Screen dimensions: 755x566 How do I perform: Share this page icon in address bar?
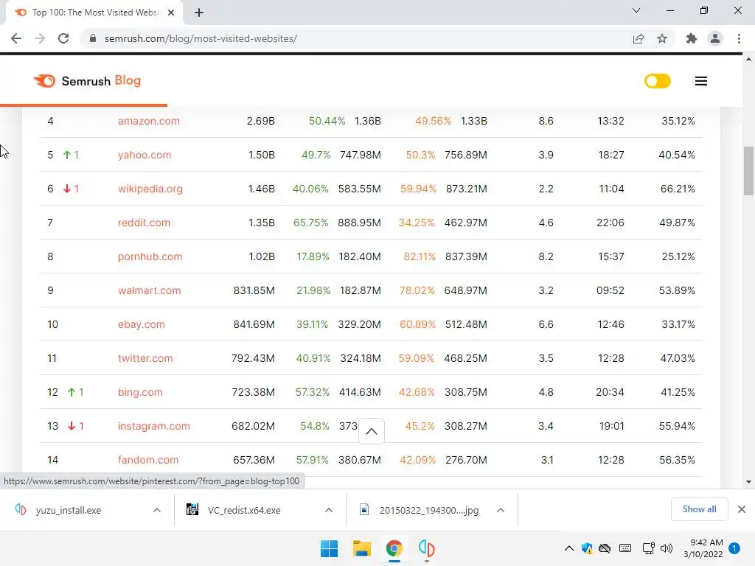639,38
